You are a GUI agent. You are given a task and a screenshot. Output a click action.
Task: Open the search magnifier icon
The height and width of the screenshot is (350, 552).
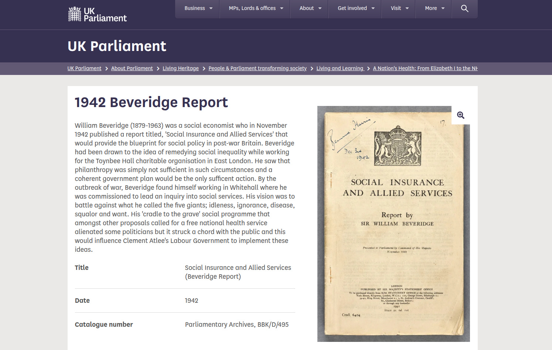[x=465, y=8]
